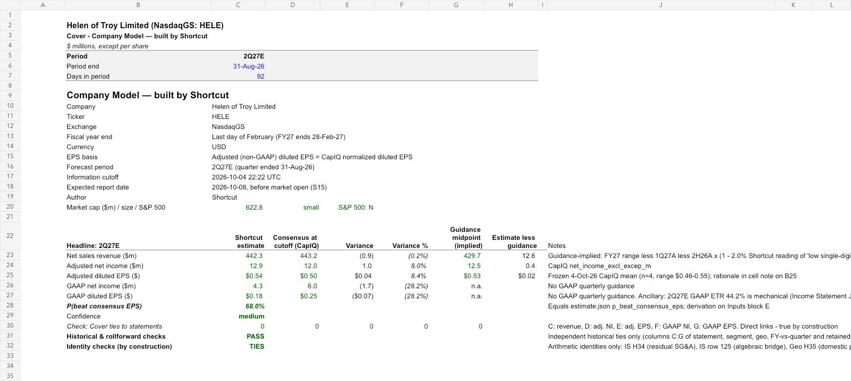Select the 'small' size cell

(x=311, y=207)
